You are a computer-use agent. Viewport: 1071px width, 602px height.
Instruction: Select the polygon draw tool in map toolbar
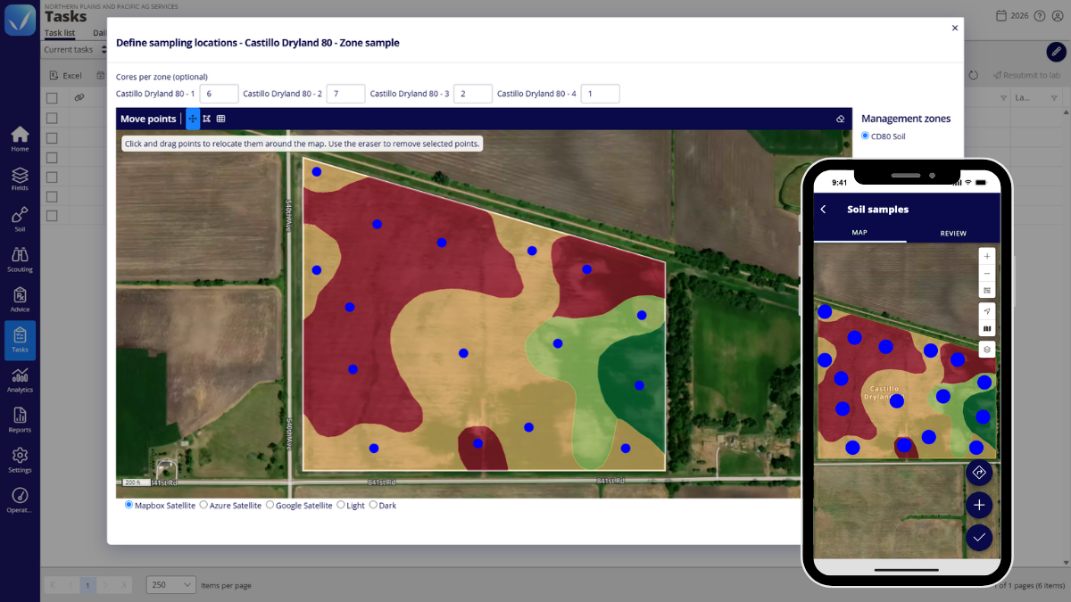pos(207,119)
